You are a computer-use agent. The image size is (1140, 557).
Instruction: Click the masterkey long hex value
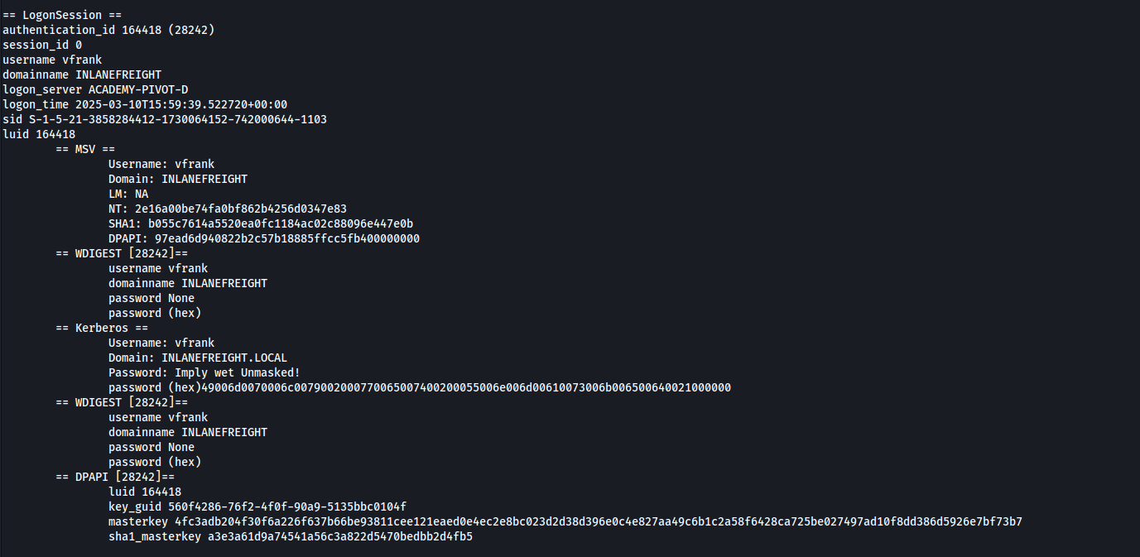(599, 521)
